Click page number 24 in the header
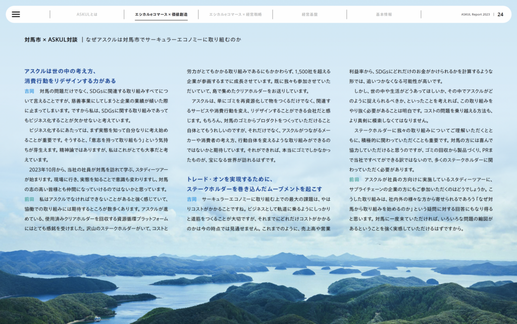517x324 pixels. pyautogui.click(x=500, y=15)
